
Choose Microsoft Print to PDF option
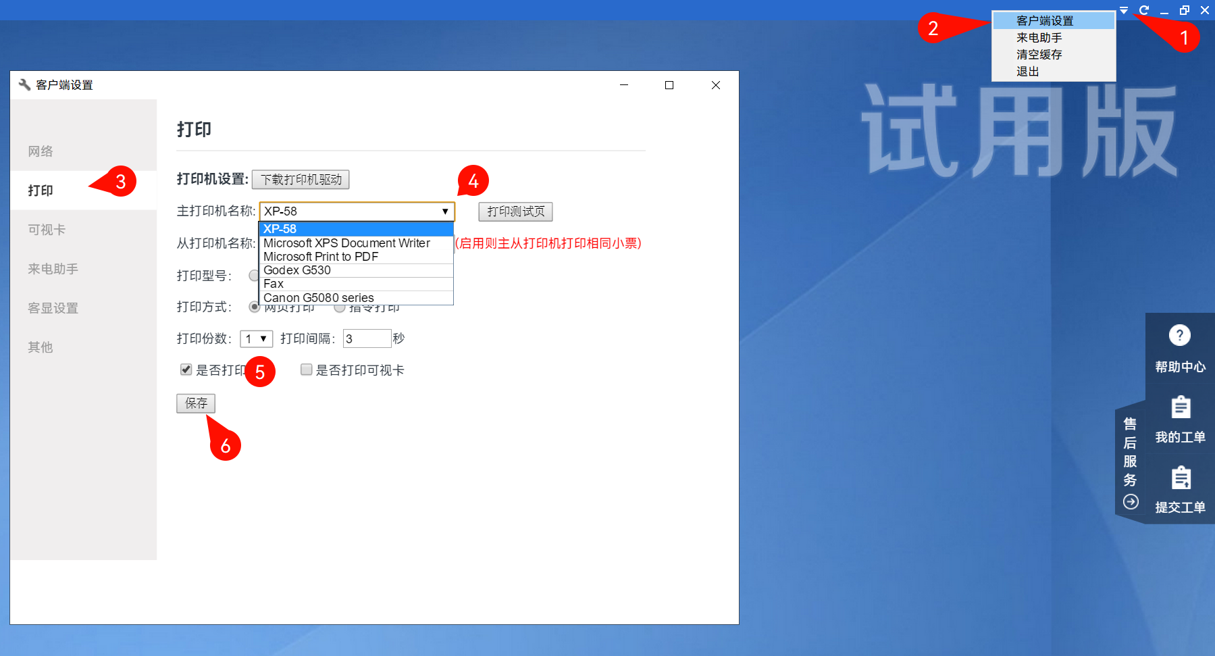pos(356,257)
